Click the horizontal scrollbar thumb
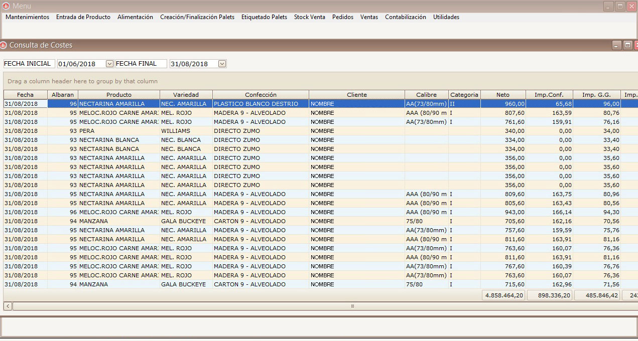The height and width of the screenshot is (341, 638). click(x=351, y=306)
